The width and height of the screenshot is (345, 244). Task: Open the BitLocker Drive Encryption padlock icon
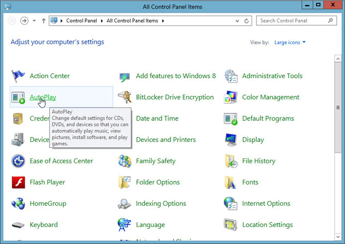124,97
